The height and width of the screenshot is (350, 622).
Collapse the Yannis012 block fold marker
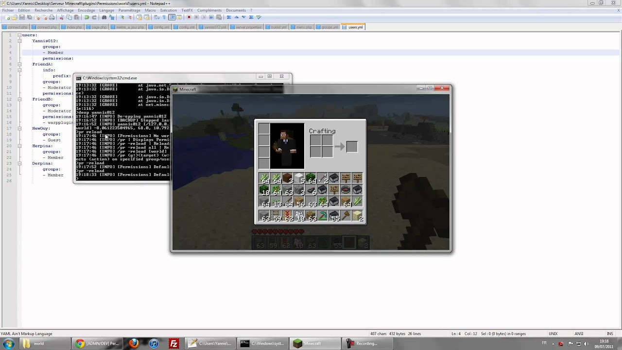[20, 41]
